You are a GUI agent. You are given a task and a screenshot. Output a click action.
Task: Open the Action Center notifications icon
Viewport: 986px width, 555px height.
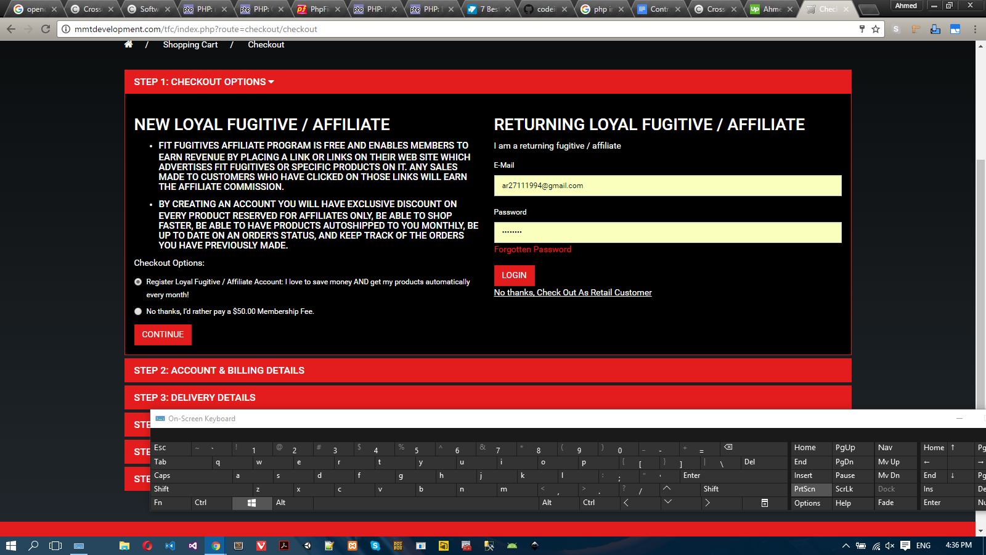905,546
